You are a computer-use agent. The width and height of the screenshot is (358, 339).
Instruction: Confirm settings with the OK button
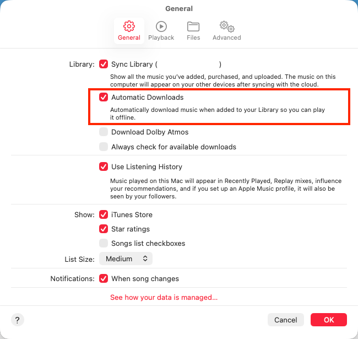329,320
